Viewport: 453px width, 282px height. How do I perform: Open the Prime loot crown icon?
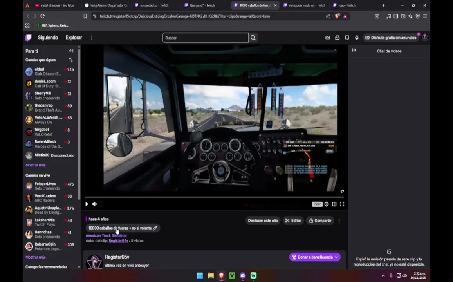click(x=328, y=38)
